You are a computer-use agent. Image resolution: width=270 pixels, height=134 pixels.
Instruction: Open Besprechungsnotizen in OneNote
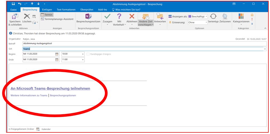[x=88, y=18]
